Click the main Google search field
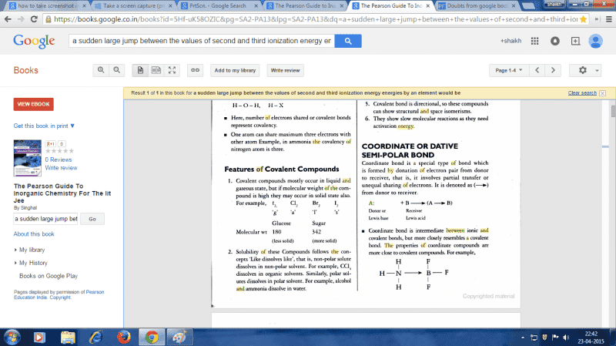The height and width of the screenshot is (346, 616). pos(202,41)
